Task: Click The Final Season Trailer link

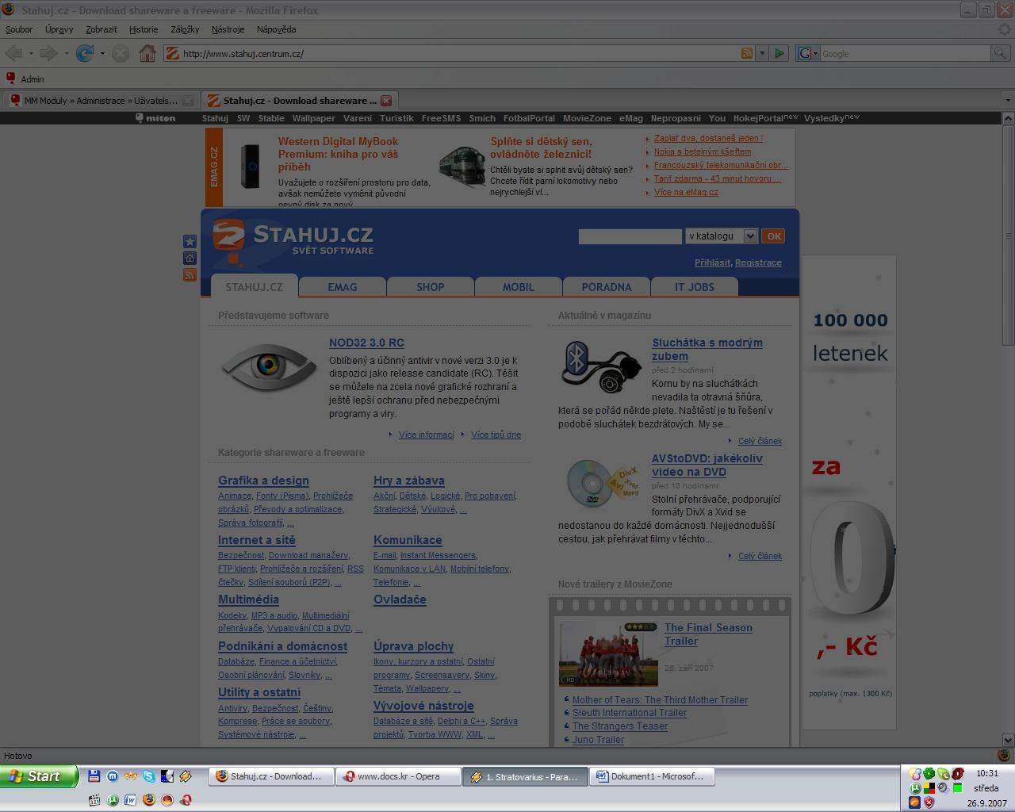Action: pos(708,634)
